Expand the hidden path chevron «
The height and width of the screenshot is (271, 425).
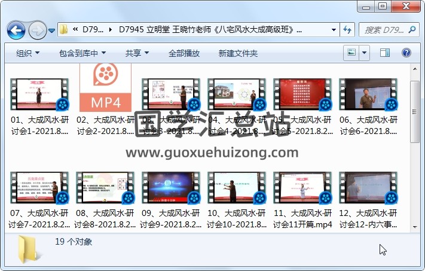[75, 29]
